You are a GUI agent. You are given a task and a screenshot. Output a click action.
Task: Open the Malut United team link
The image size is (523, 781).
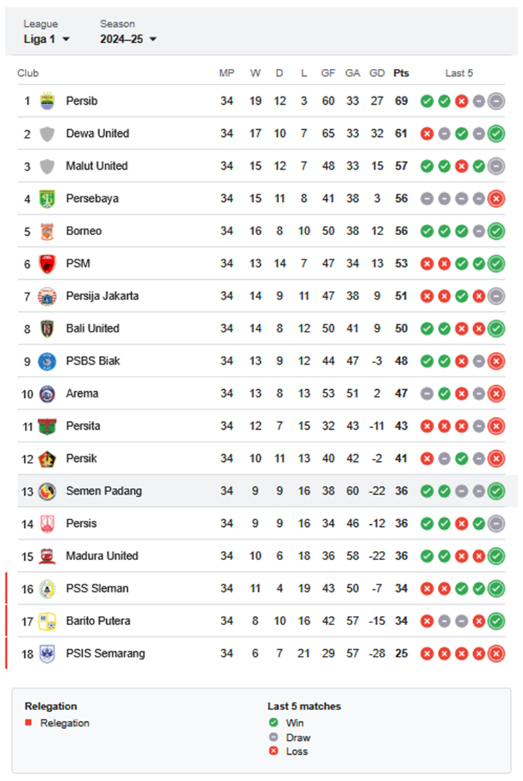point(96,166)
